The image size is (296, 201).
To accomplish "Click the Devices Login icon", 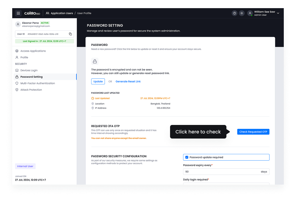I will point(17,70).
